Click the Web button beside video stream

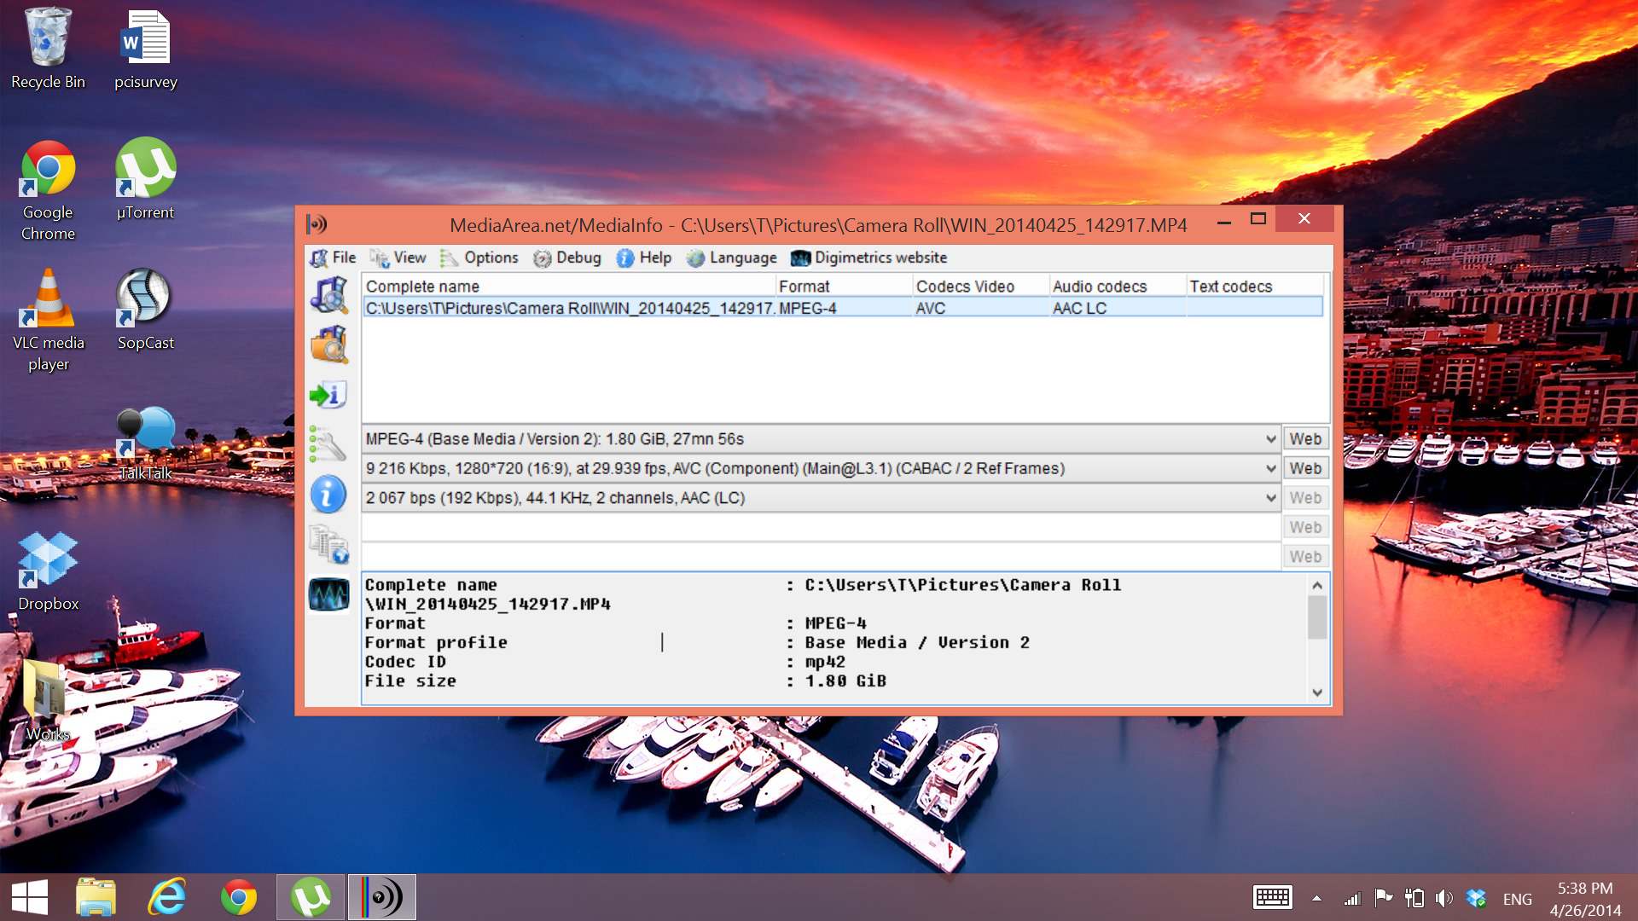[1304, 469]
